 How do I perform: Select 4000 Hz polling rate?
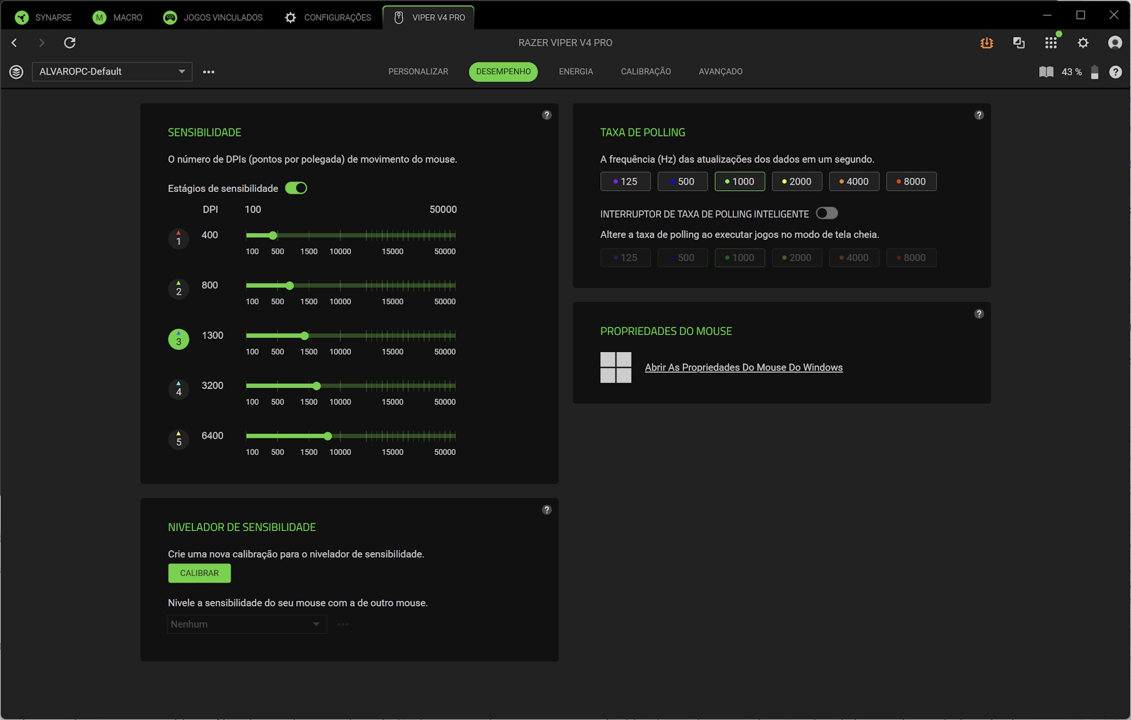[x=854, y=181]
